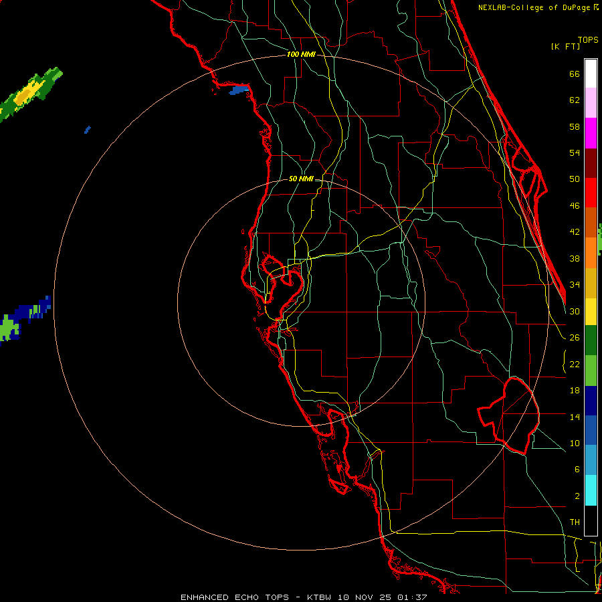Click the 6 value on legend
Screen dimensions: 602x602
coord(577,469)
